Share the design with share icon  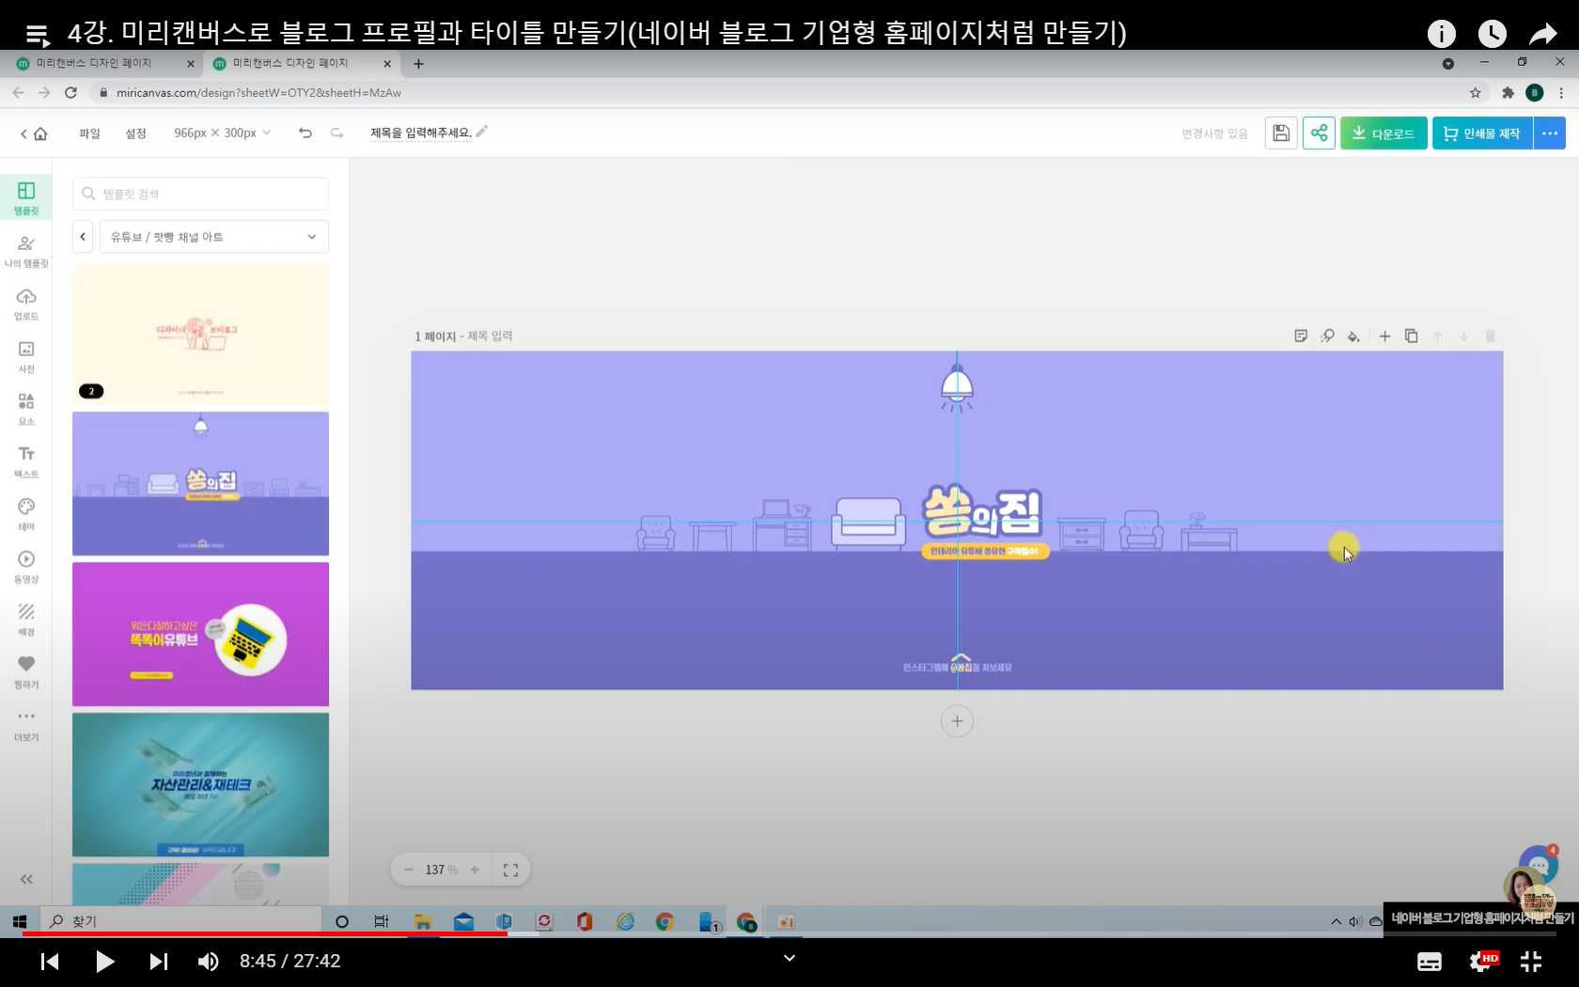tap(1319, 133)
